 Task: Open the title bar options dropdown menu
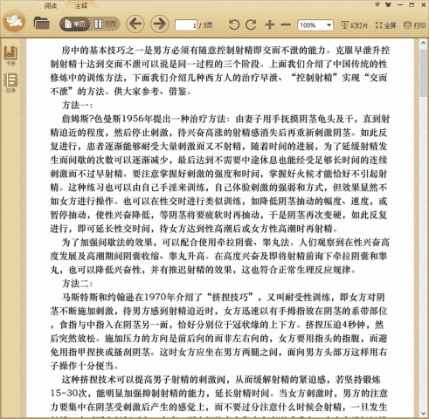pyautogui.click(x=377, y=4)
